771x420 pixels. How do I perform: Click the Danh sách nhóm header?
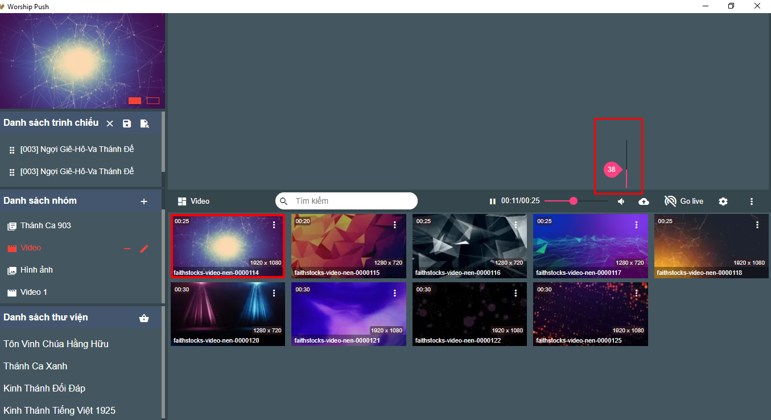coord(40,201)
